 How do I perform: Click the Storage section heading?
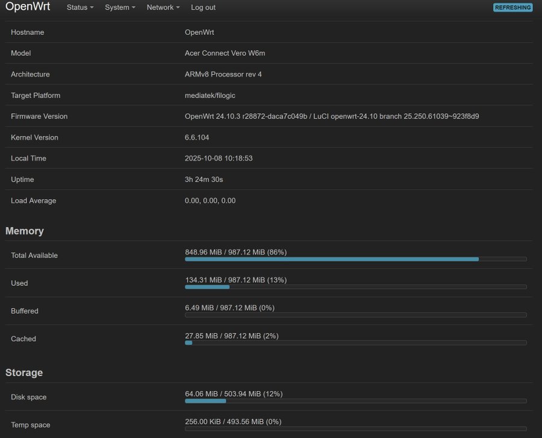click(x=24, y=373)
